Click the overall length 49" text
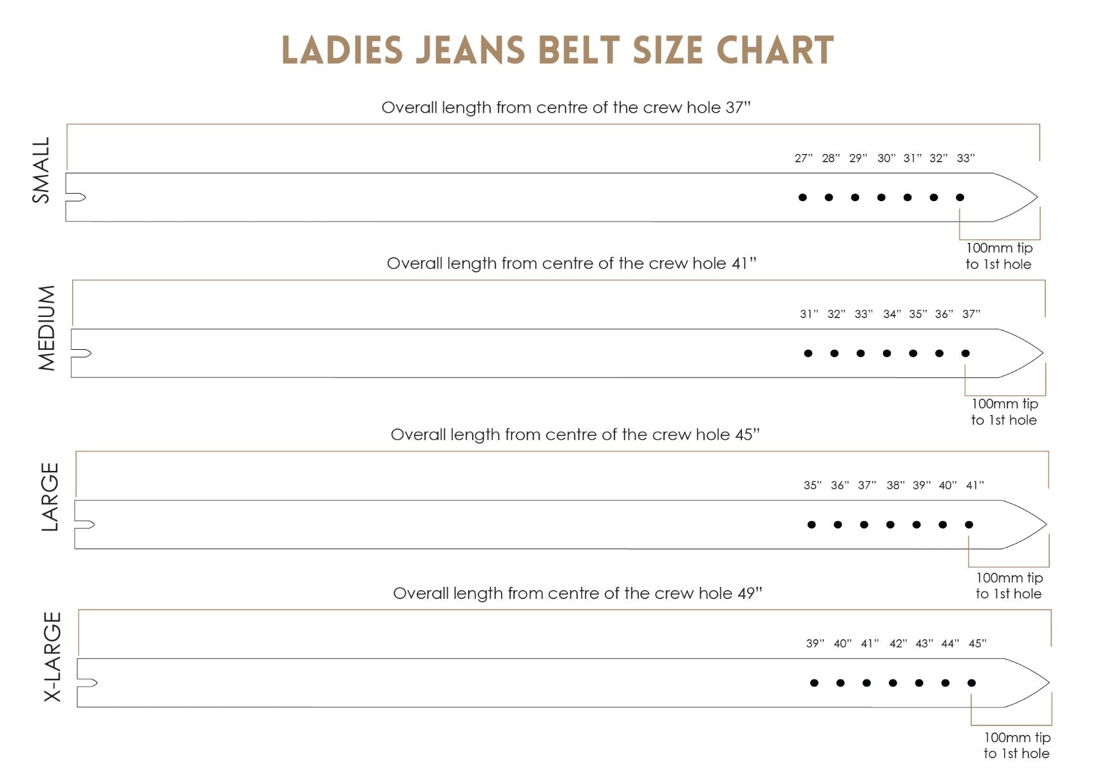This screenshot has height=773, width=1093. tap(578, 593)
